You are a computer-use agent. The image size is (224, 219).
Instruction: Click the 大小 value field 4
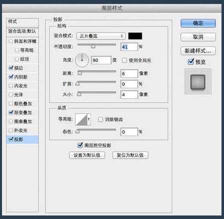point(129,95)
